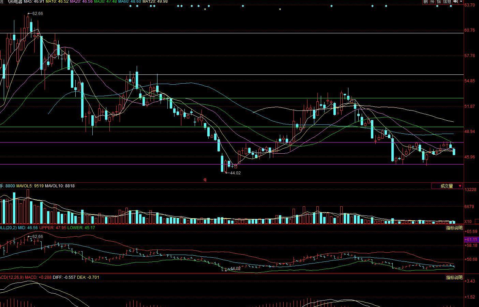The height and width of the screenshot is (307, 479).
Task: Click the 指 (indicator) toolbar button
Action: (439, 2)
